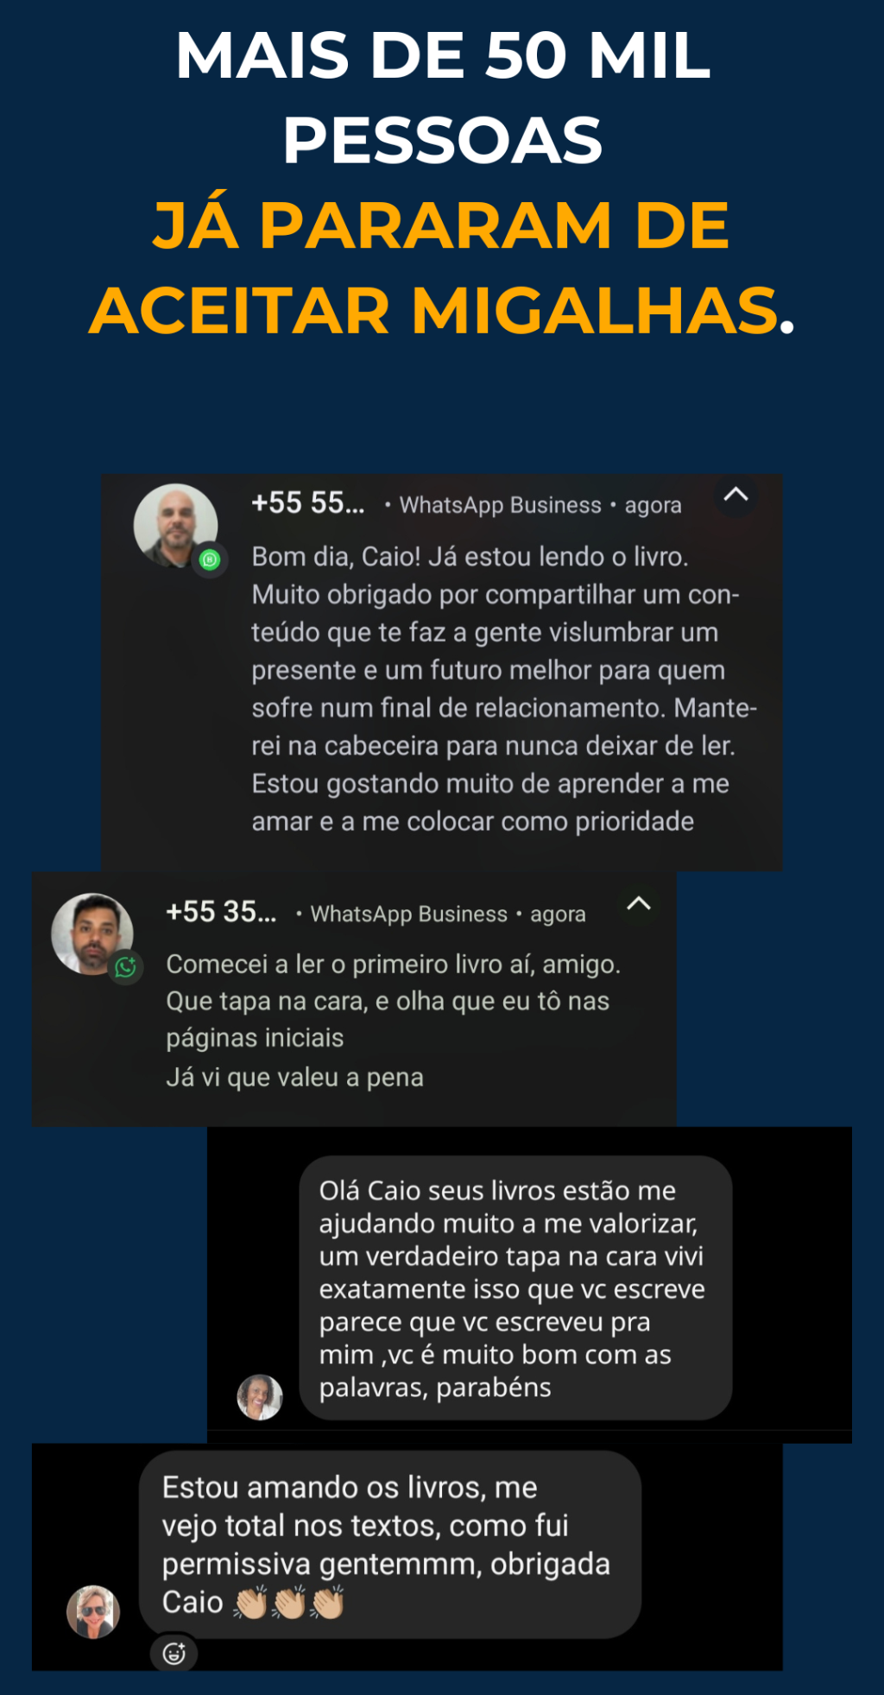The height and width of the screenshot is (1695, 884).
Task: Open the '+55 35...' sender number
Action: tap(221, 912)
